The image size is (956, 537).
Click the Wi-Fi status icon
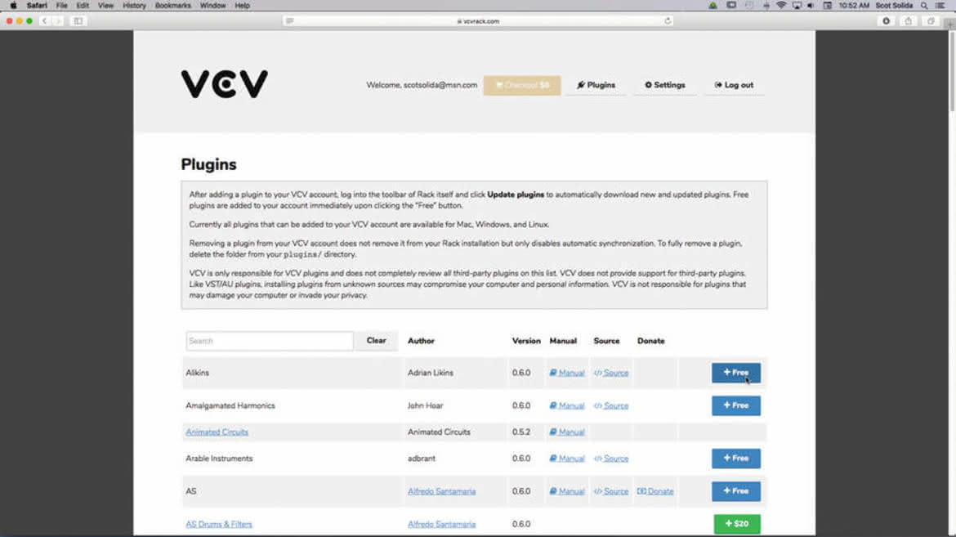point(781,6)
